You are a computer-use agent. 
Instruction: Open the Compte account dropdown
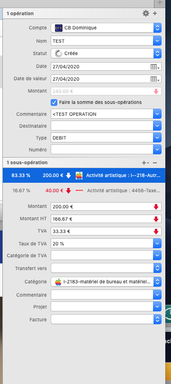point(158,28)
